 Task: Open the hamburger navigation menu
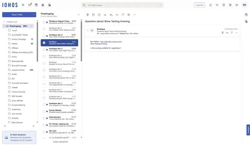click(23, 5)
